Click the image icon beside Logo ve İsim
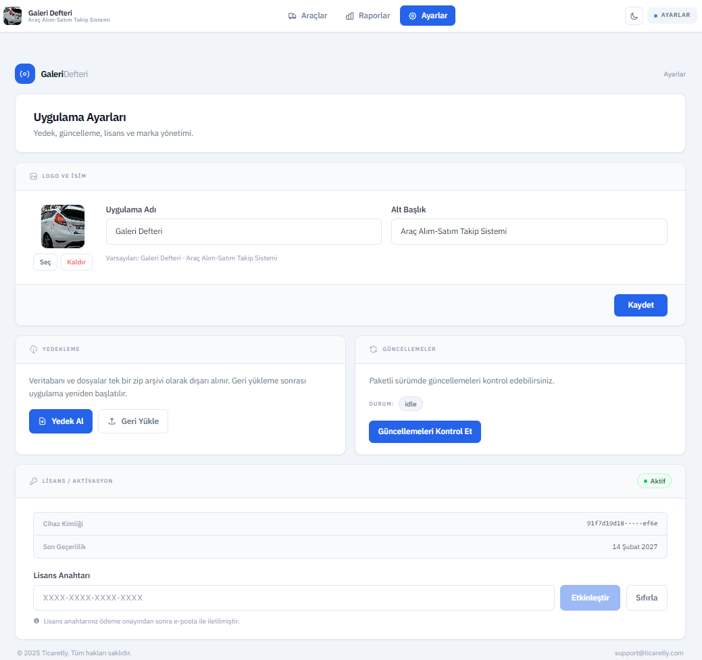Image resolution: width=702 pixels, height=660 pixels. coord(33,176)
